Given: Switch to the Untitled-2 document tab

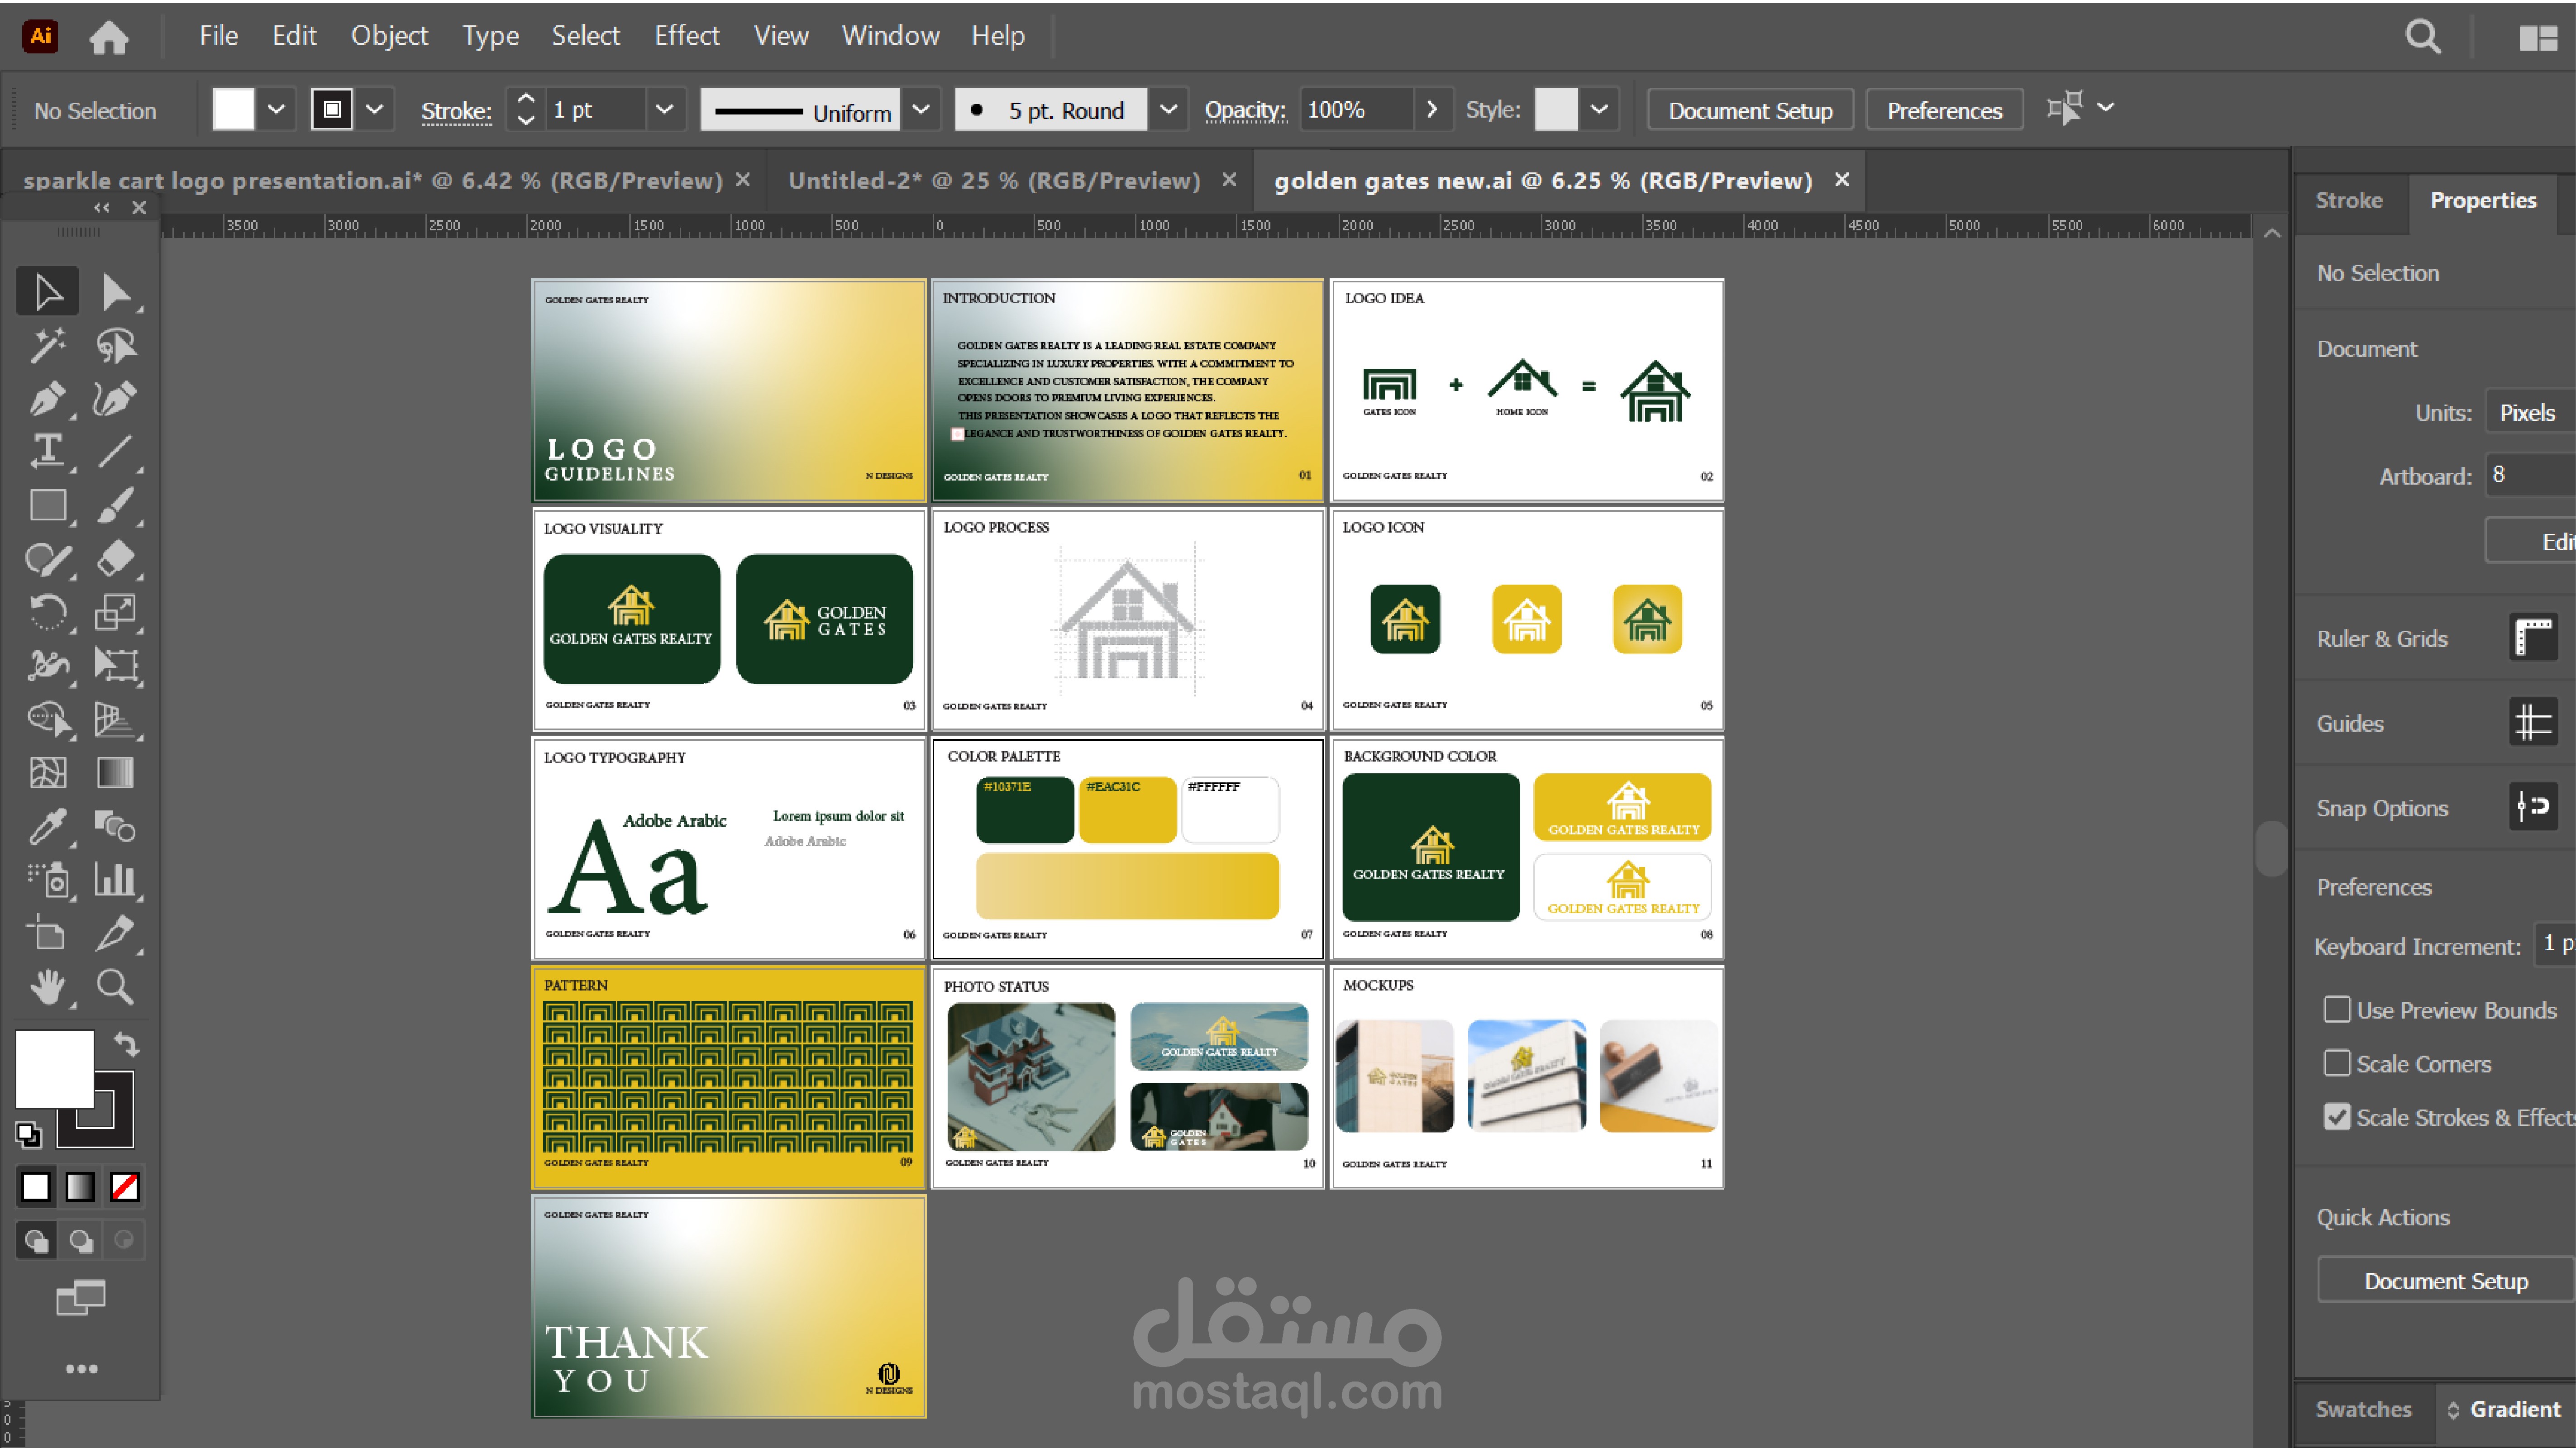Looking at the screenshot, I should (x=993, y=180).
